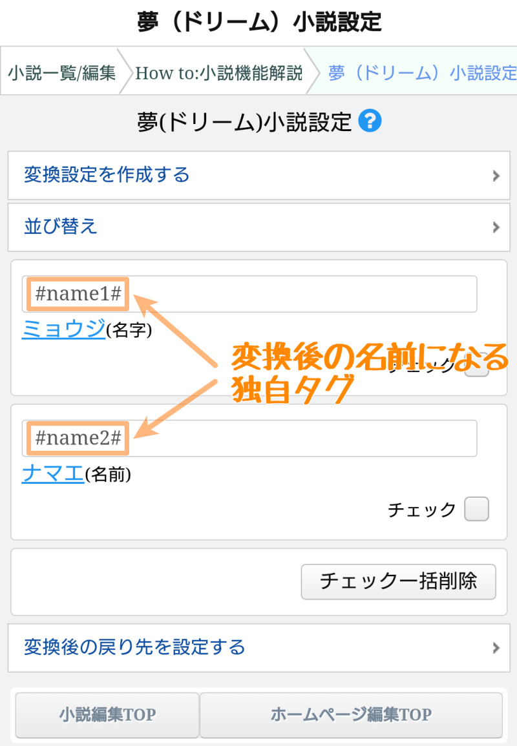Follow the ナマエ link
Screen dimensions: 517x746
tap(53, 474)
